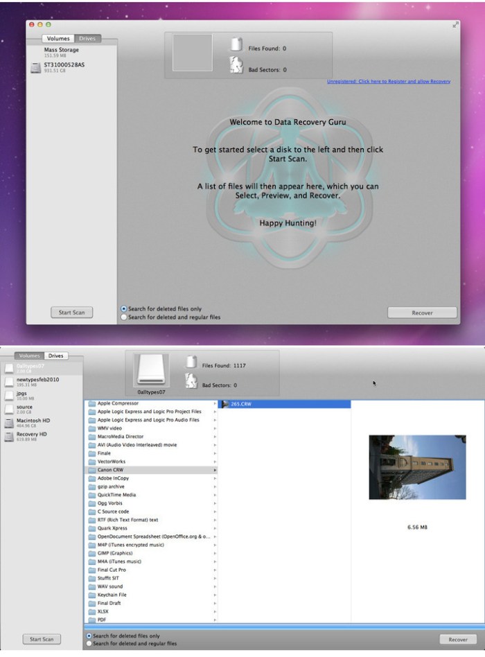Click the Finale folder icon
Screen dimensions: 485x657
(x=92, y=453)
